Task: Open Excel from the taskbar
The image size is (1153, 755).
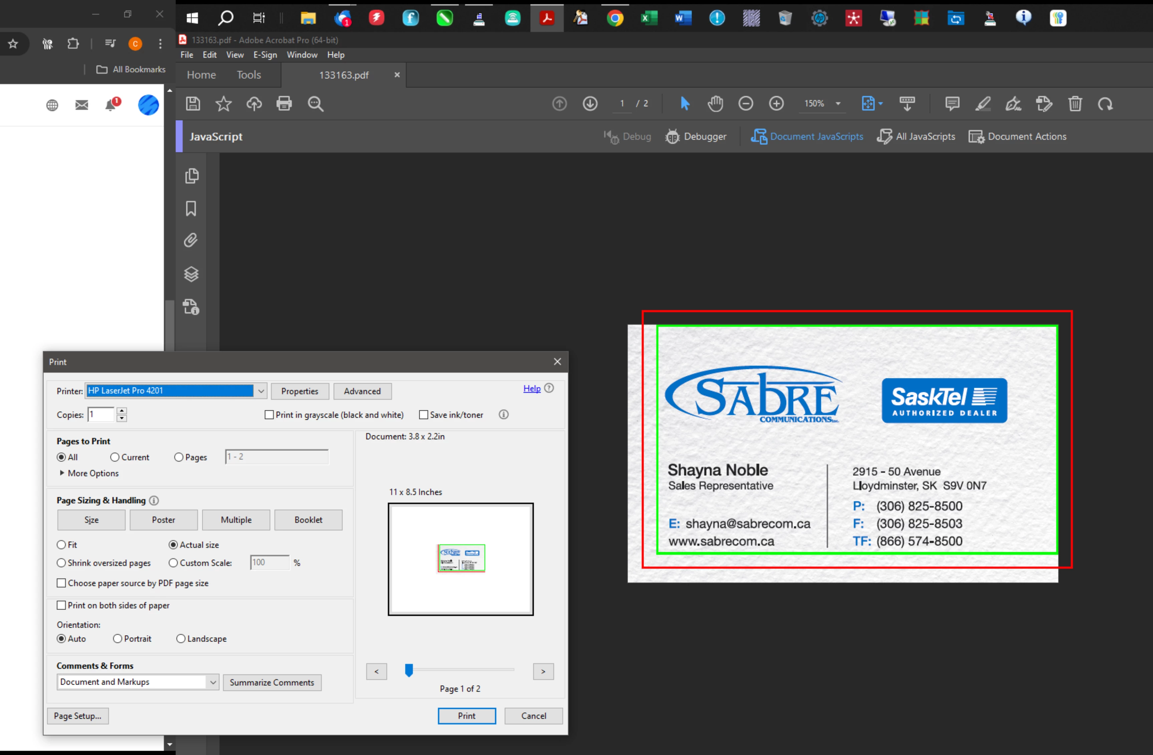Action: point(649,18)
